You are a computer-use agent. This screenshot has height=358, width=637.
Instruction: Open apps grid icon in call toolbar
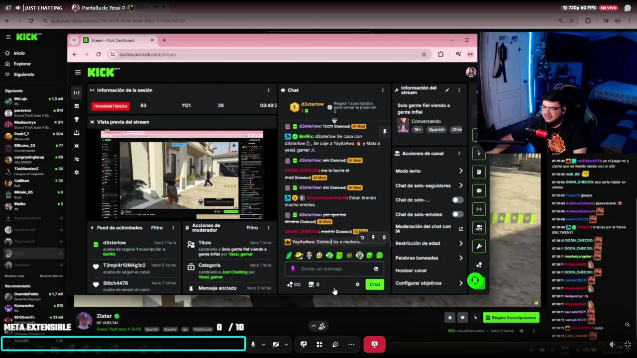point(319,344)
